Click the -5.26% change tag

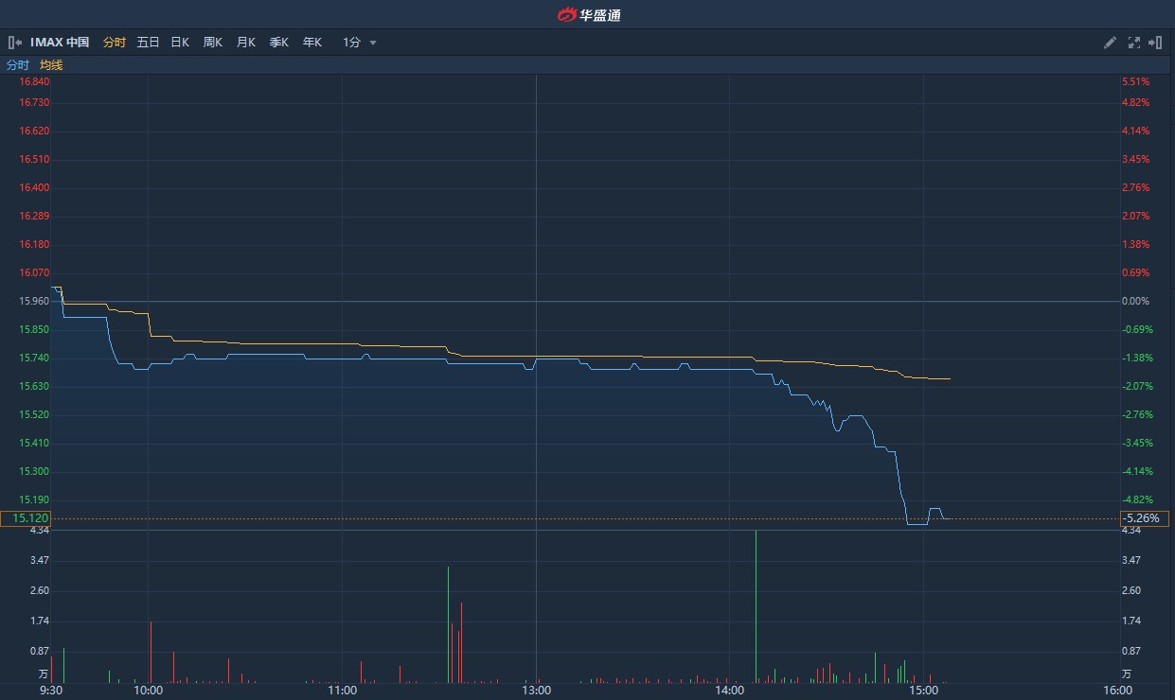[x=1144, y=518]
